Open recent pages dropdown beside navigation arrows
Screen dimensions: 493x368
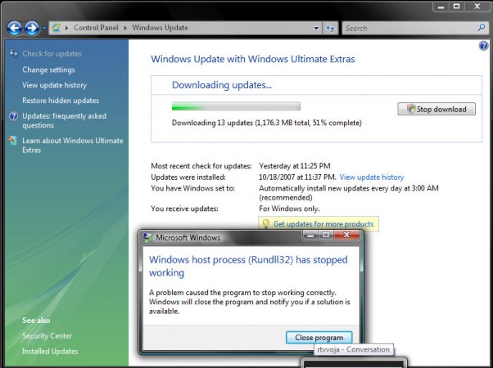point(44,29)
